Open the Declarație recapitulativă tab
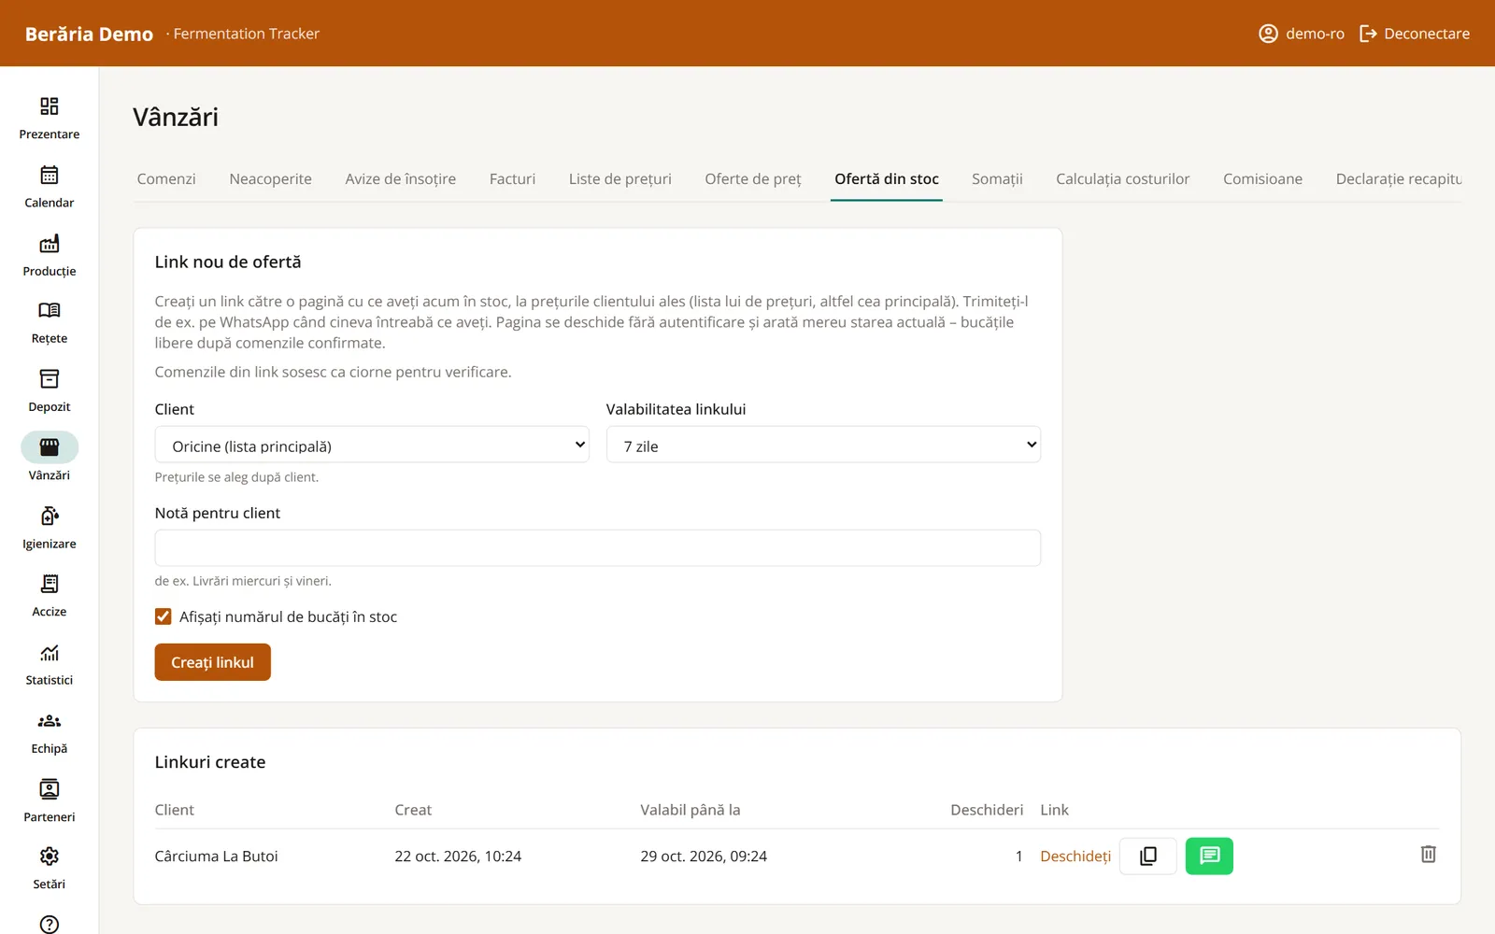This screenshot has height=934, width=1495. (1399, 178)
